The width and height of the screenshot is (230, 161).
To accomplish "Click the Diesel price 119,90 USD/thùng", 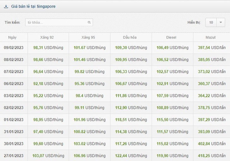I will coord(173,156).
